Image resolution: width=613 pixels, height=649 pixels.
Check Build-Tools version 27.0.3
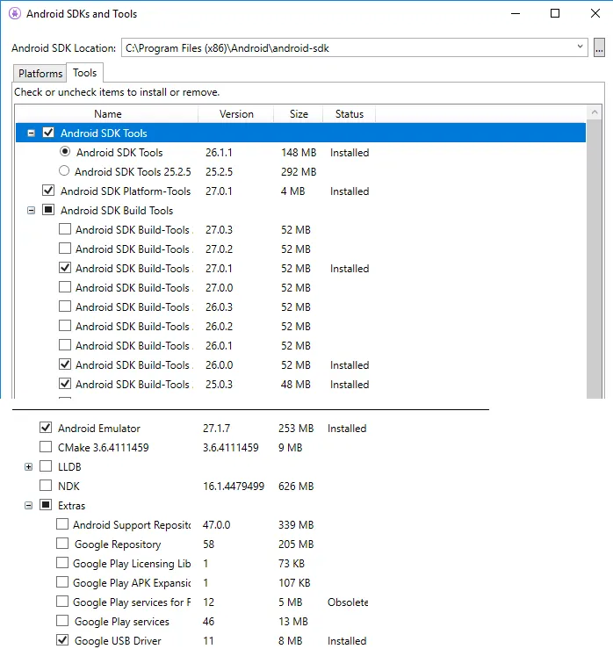pos(65,229)
